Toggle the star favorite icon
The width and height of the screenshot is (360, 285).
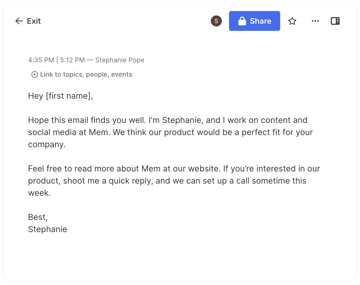292,21
